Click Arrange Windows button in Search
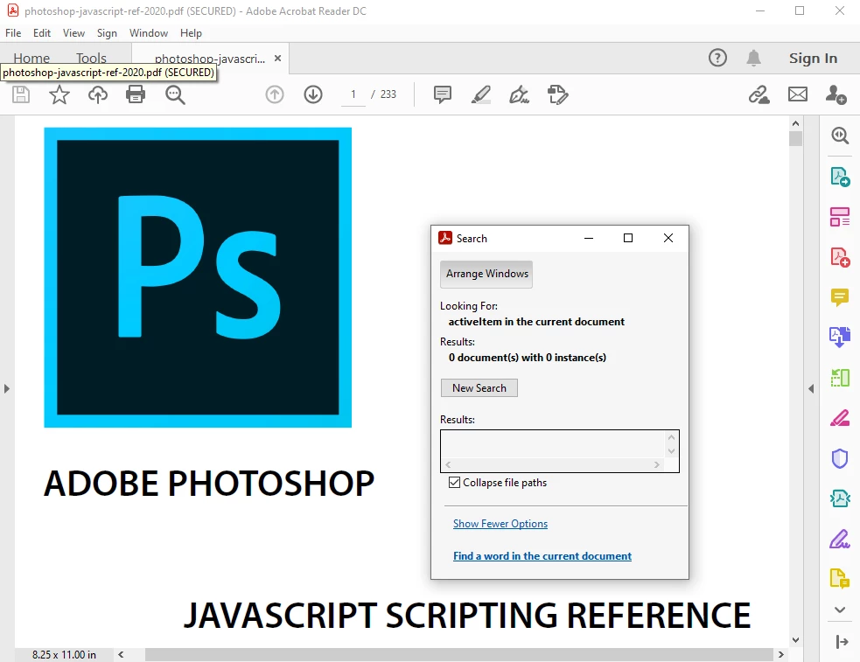 [x=486, y=274]
